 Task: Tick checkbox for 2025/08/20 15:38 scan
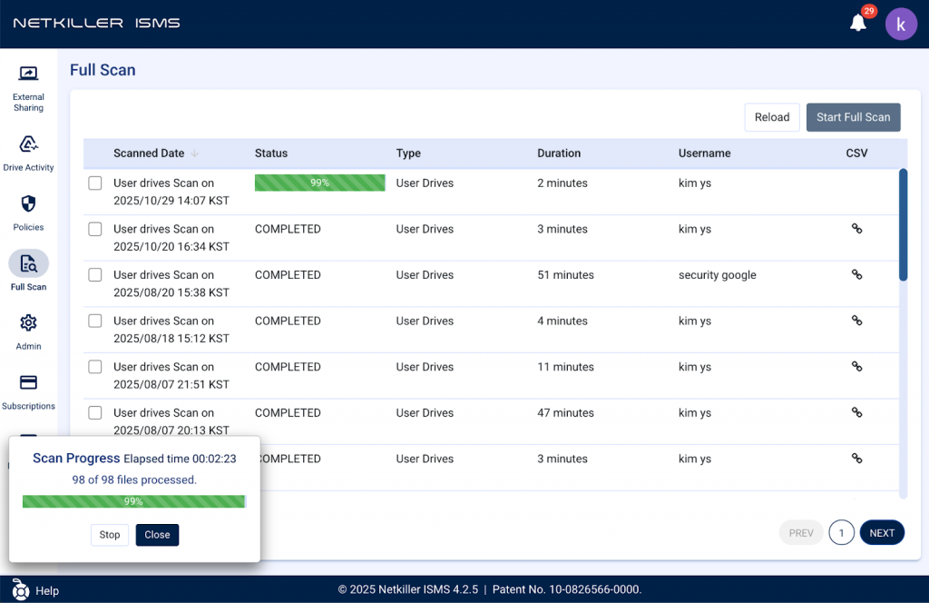click(95, 275)
